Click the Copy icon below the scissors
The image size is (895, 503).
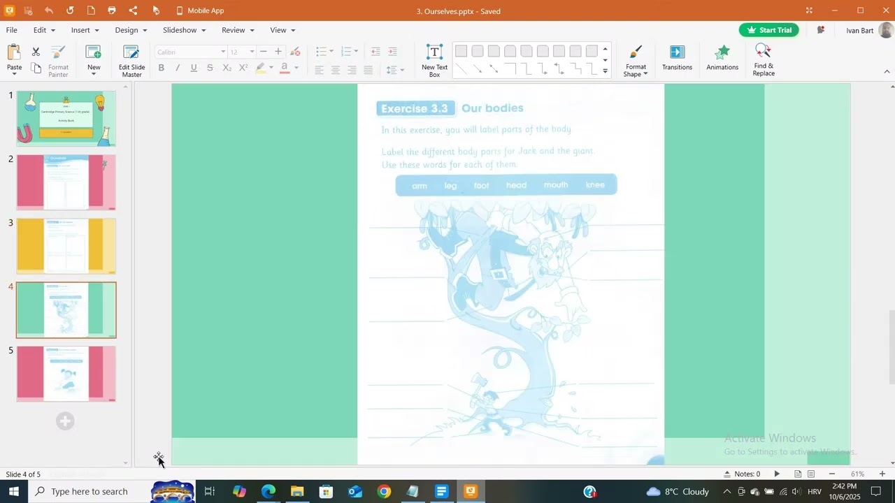click(x=36, y=68)
